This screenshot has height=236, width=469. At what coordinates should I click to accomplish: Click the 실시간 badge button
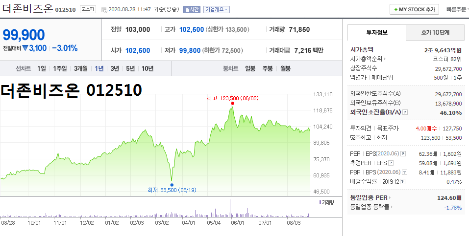192,10
